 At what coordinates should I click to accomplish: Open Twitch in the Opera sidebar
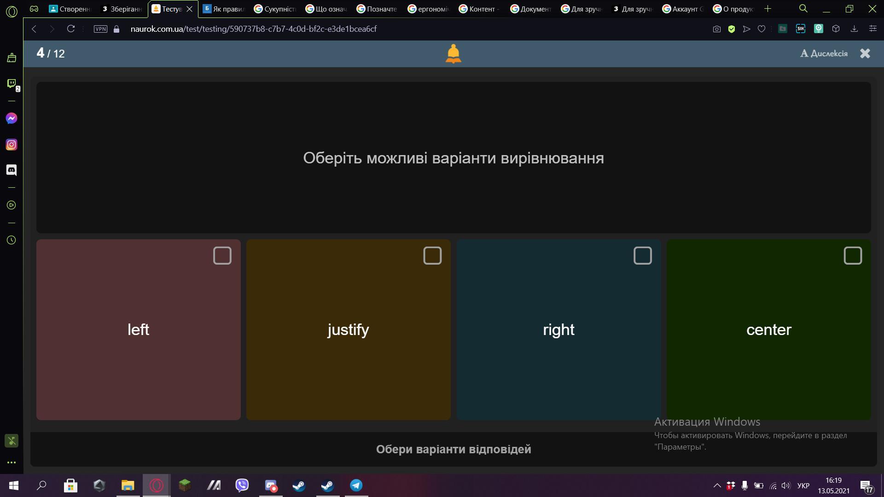(x=12, y=83)
